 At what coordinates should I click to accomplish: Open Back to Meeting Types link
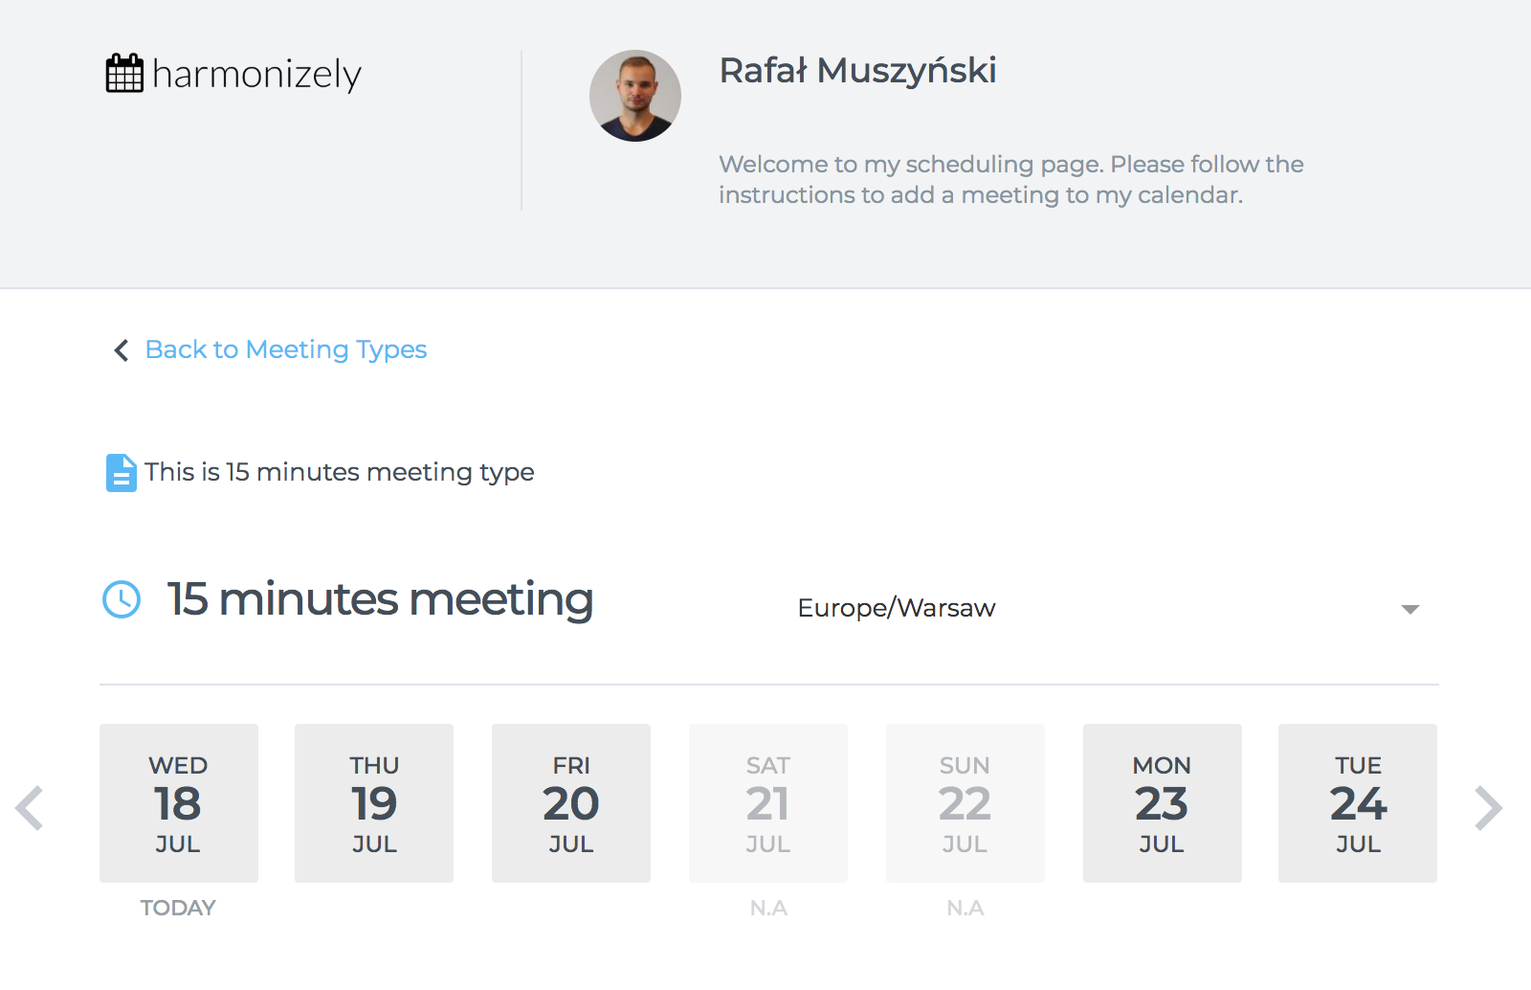click(285, 349)
